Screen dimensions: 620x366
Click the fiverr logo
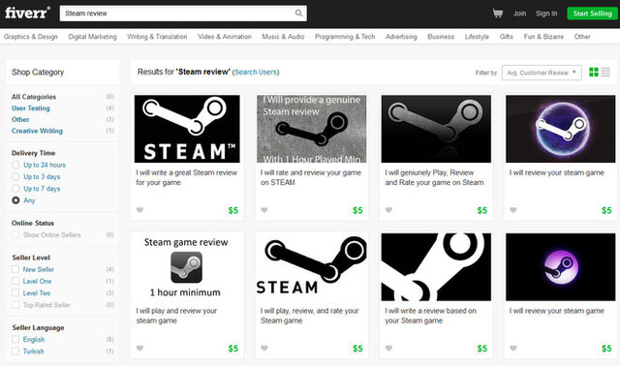(28, 13)
